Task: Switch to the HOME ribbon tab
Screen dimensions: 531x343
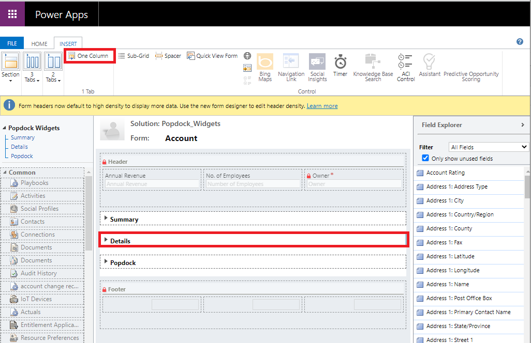Action: coord(39,44)
